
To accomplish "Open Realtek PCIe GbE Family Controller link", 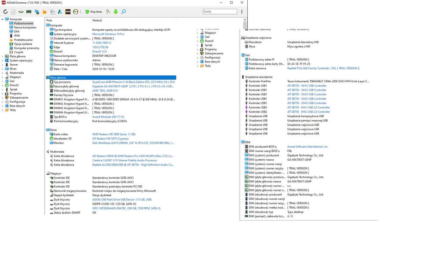I will pyautogui.click(x=323, y=68).
